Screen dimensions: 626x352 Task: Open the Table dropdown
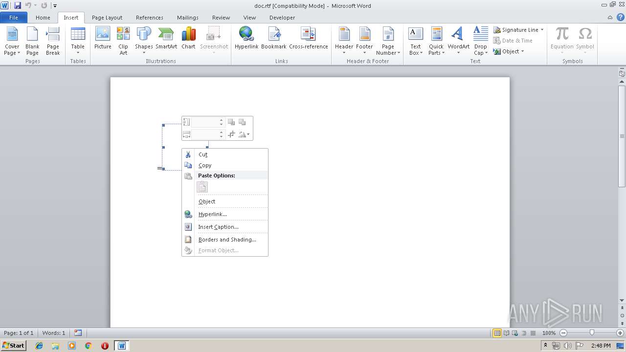[78, 41]
